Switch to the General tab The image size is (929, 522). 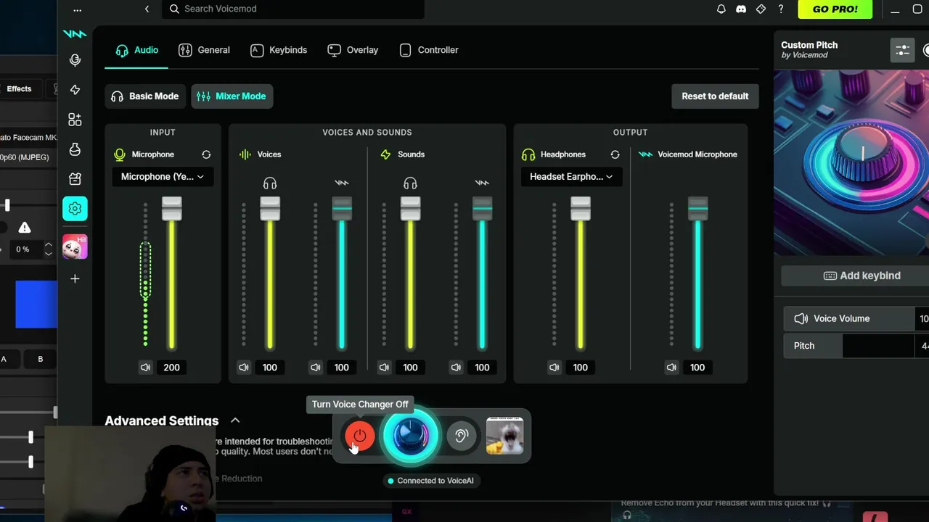[x=204, y=50]
